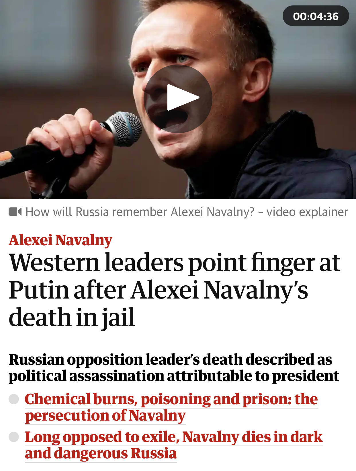Image resolution: width=356 pixels, height=471 pixels.
Task: Click the dark jacket in the video thumbnail
Action: (287, 160)
